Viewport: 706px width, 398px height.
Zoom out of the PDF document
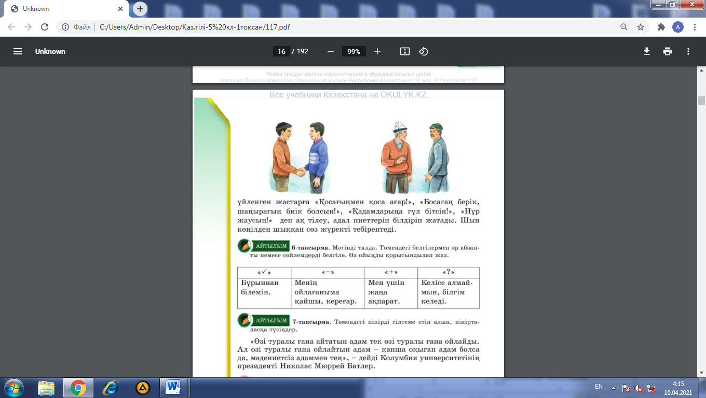[330, 51]
